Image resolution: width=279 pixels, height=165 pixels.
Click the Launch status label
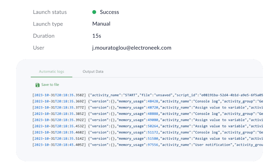[x=50, y=12]
